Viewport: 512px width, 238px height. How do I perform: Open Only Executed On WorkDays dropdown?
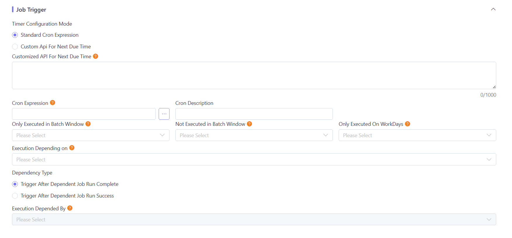click(x=417, y=135)
